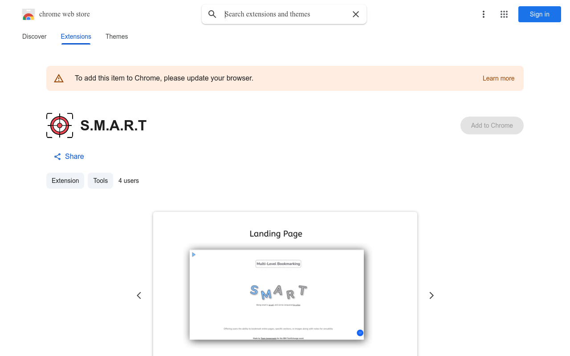Select the Extensions tab
The height and width of the screenshot is (356, 570).
pyautogui.click(x=76, y=36)
